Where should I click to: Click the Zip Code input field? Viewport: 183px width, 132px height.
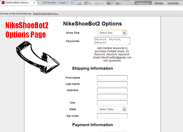[112, 116]
